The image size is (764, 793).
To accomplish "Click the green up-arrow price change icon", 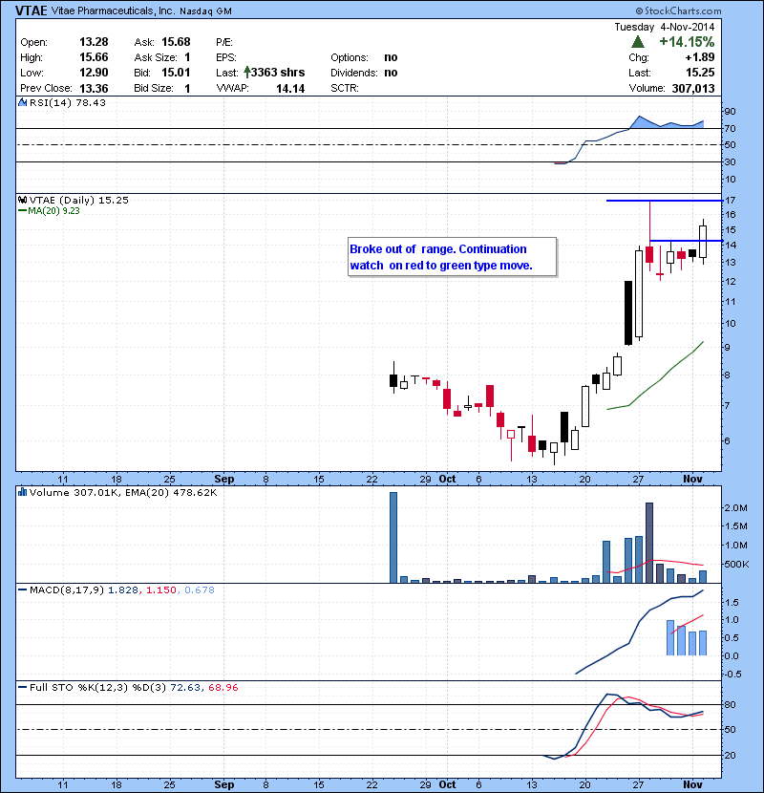I will tap(636, 42).
